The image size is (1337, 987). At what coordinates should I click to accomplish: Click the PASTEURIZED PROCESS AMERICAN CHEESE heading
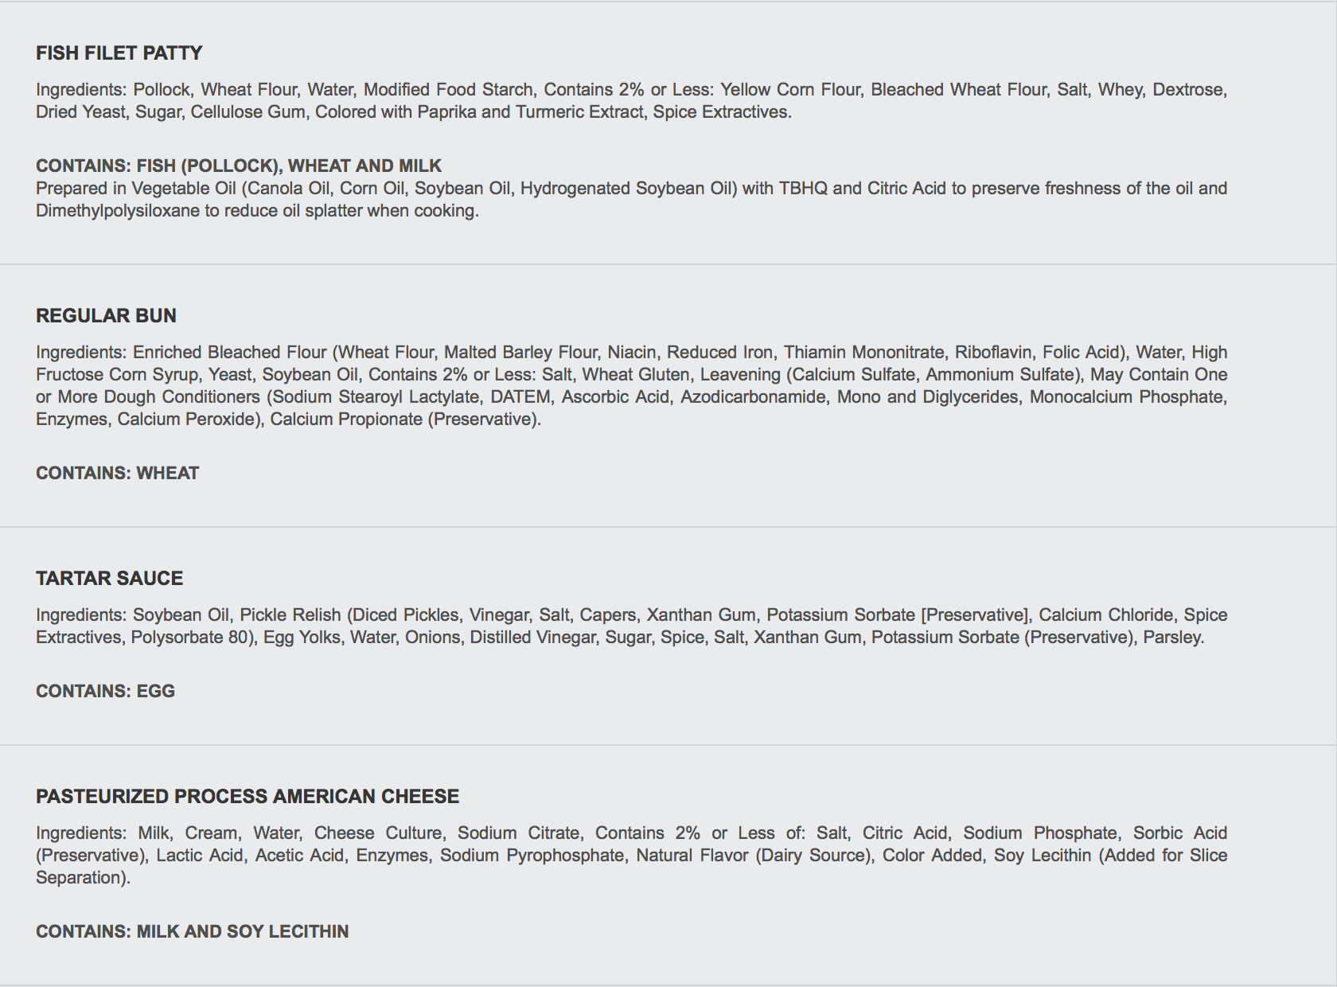tap(248, 797)
